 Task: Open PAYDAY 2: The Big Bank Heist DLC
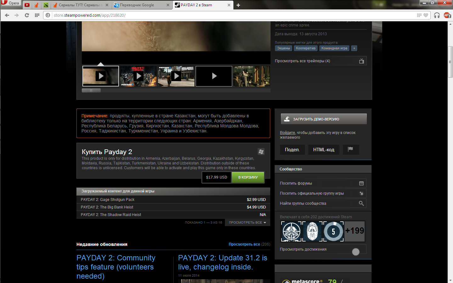(x=173, y=207)
